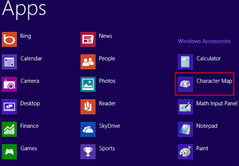Select the Reader label
This screenshot has width=239, height=166.
pos(107,104)
